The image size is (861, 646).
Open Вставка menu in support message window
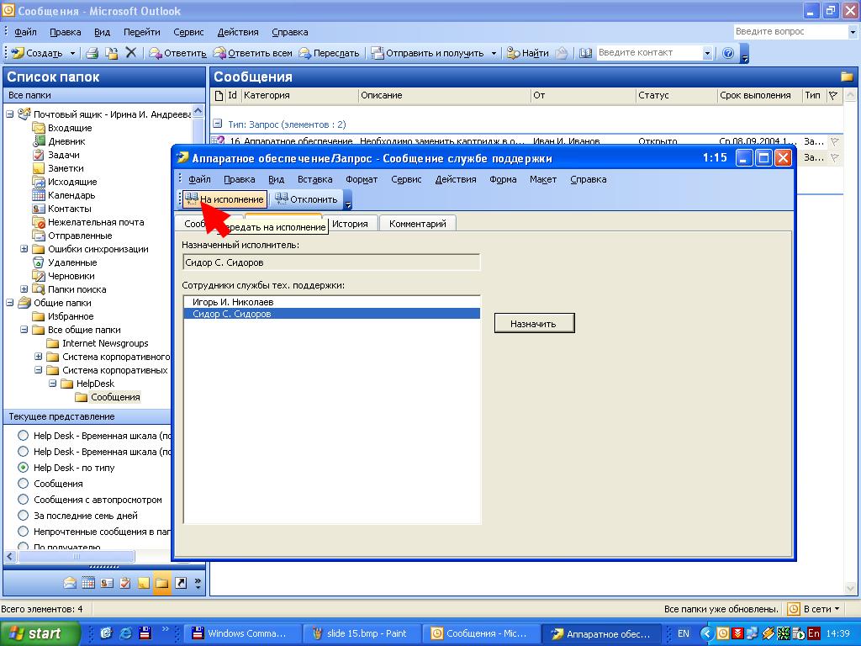point(314,179)
